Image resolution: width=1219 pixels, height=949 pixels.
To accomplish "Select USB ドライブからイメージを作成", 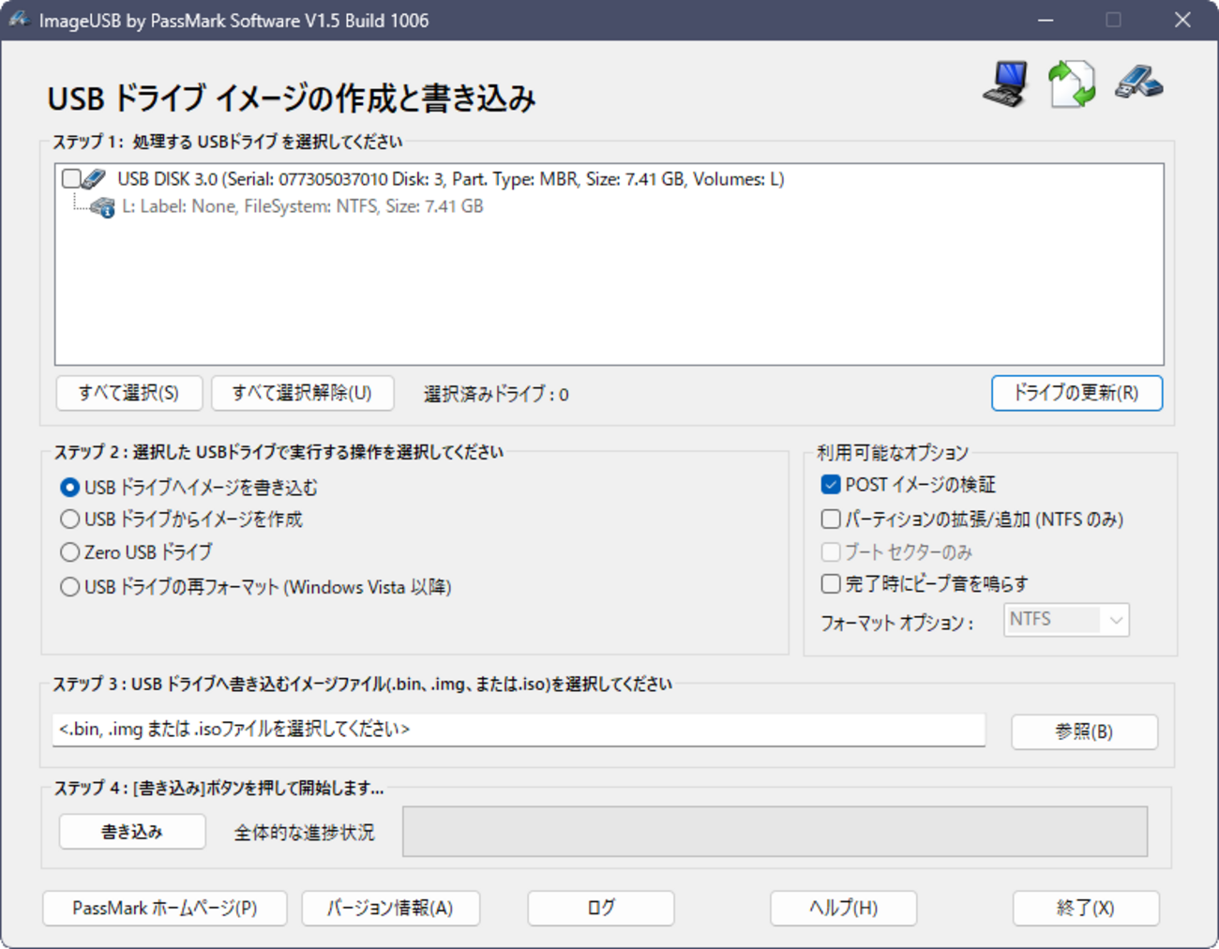I will 69,519.
